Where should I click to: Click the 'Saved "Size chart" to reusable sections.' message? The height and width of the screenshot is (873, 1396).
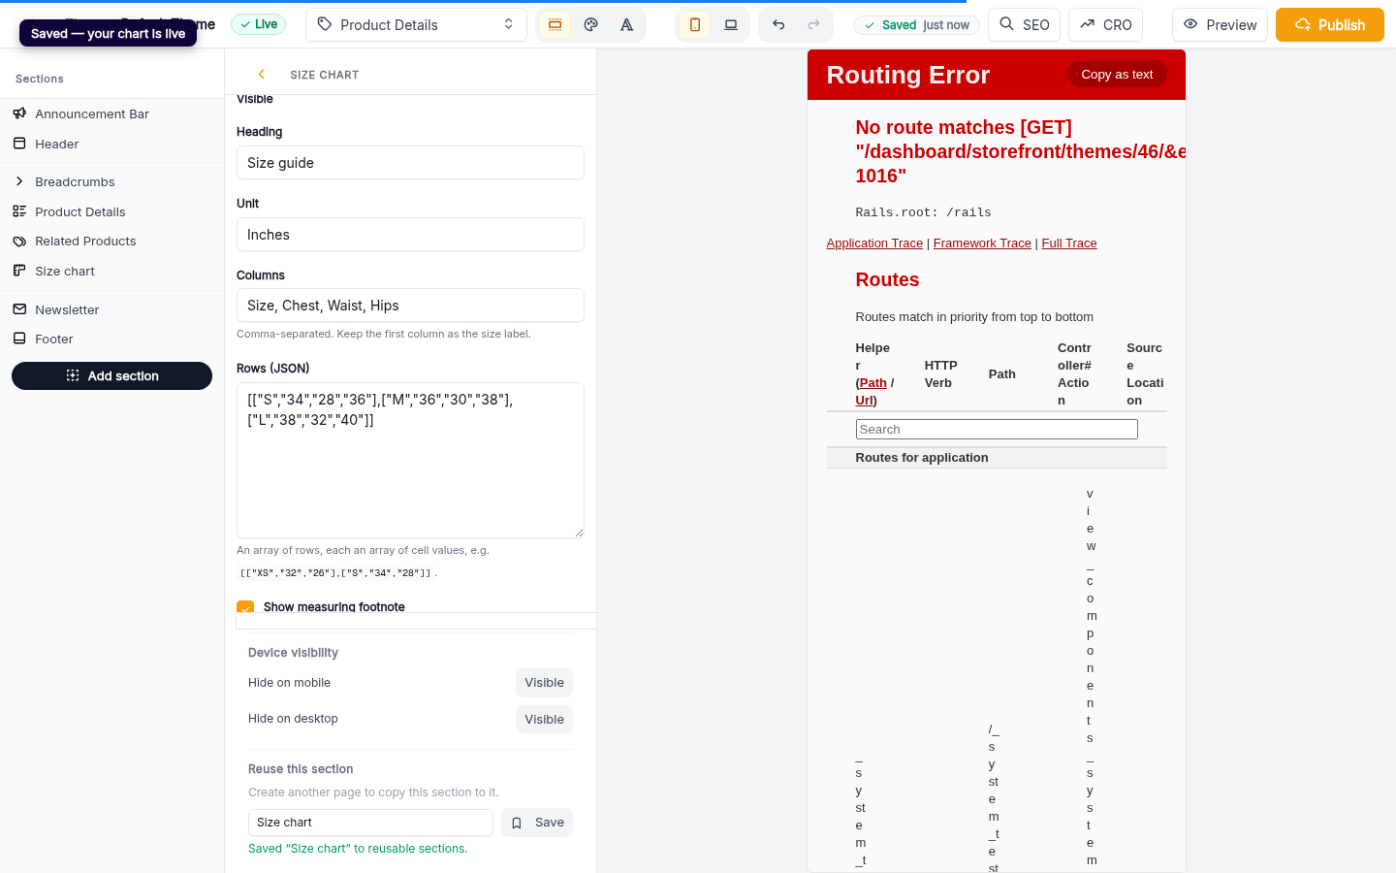358,849
